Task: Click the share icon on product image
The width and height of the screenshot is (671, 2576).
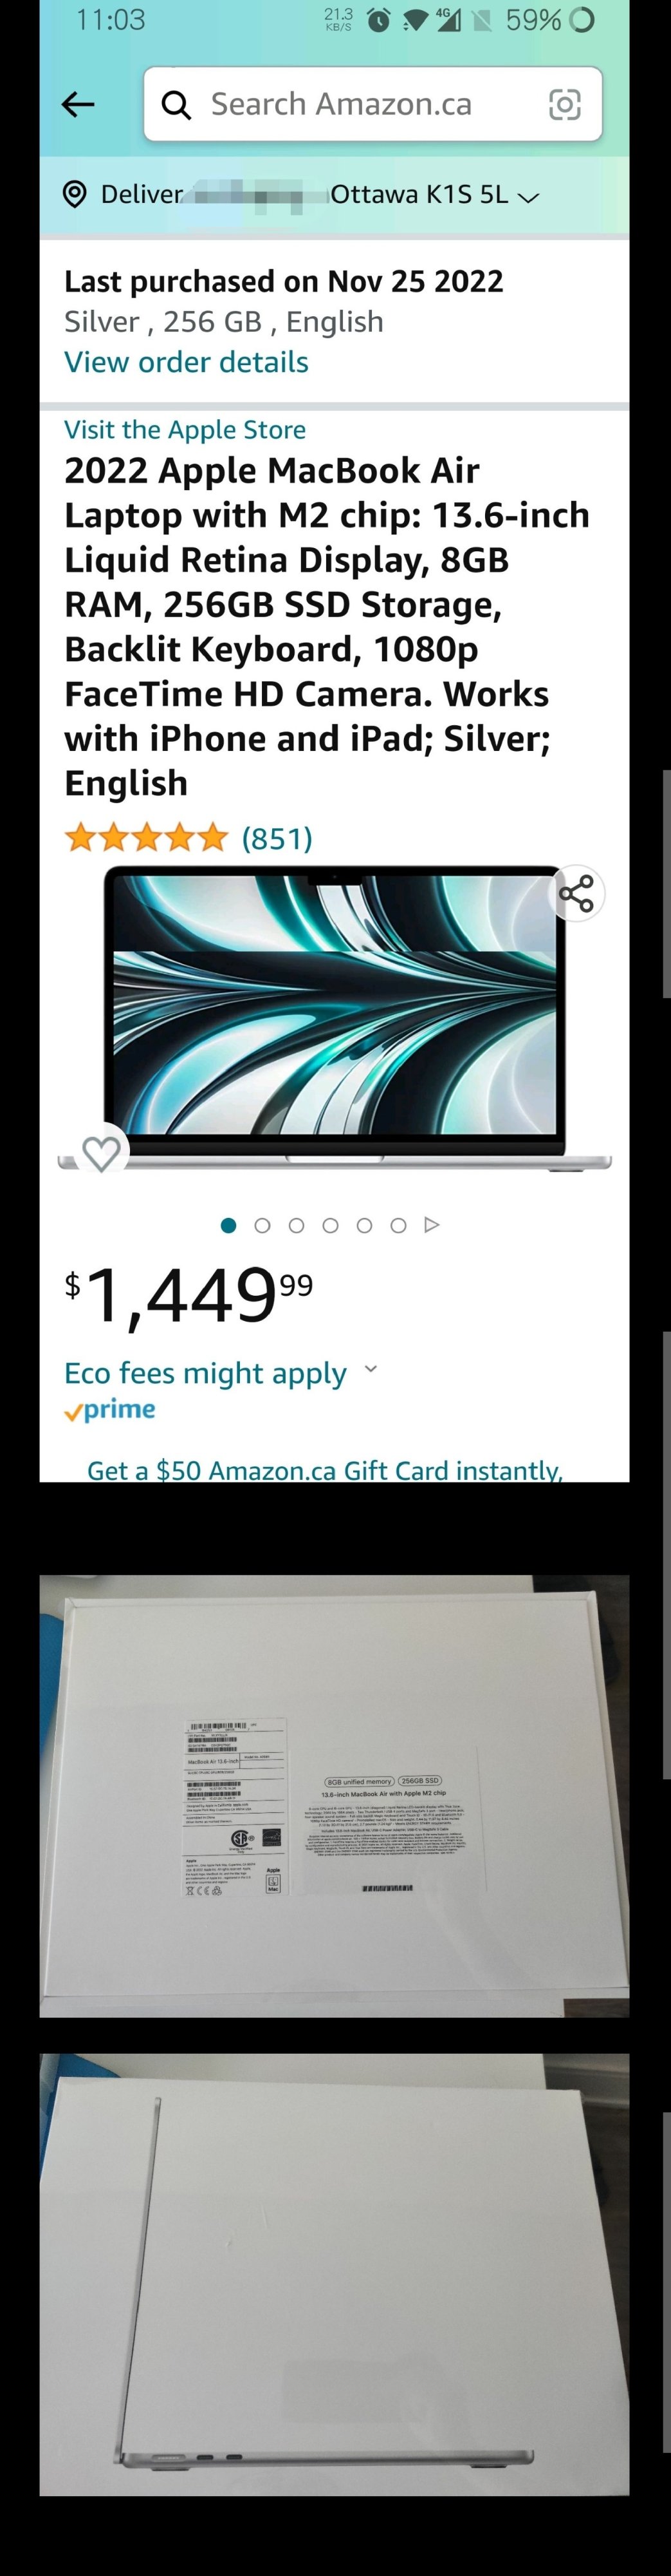Action: coord(576,893)
